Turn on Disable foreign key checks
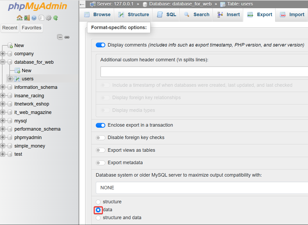 tap(101, 137)
